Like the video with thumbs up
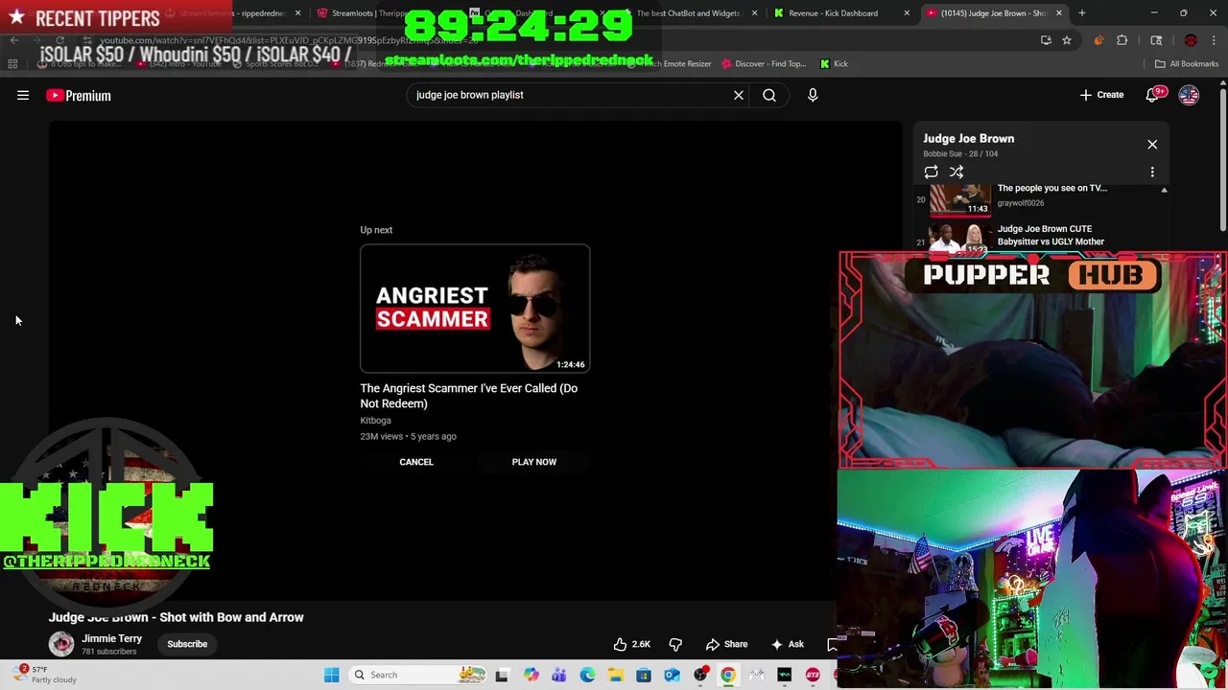The image size is (1228, 690). click(631, 644)
